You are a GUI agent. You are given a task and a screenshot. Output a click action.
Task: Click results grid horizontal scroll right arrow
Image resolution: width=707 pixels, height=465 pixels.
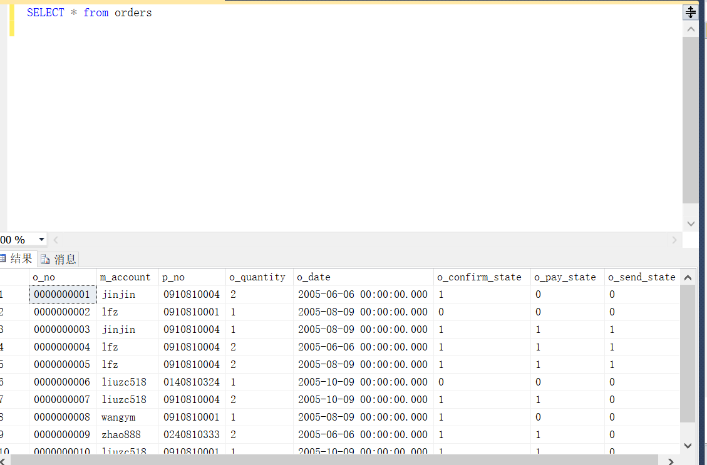pos(671,461)
